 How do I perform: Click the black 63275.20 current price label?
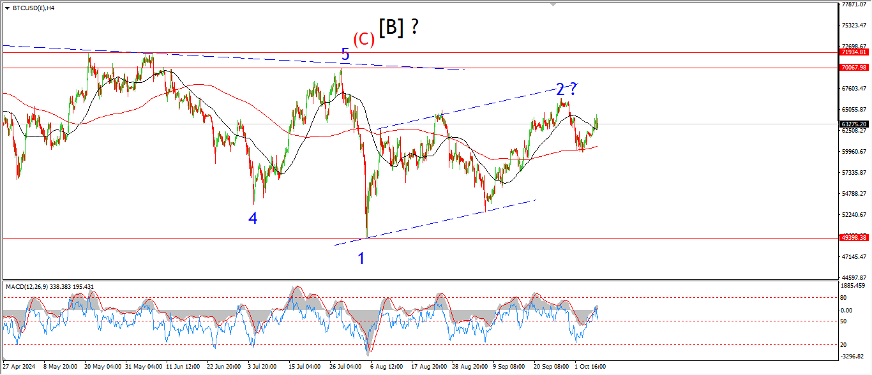[x=853, y=124]
